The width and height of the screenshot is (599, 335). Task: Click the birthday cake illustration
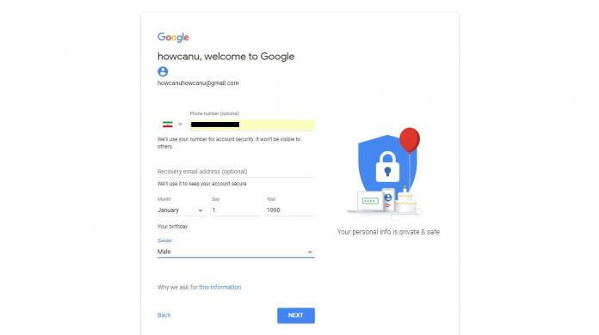click(x=405, y=201)
